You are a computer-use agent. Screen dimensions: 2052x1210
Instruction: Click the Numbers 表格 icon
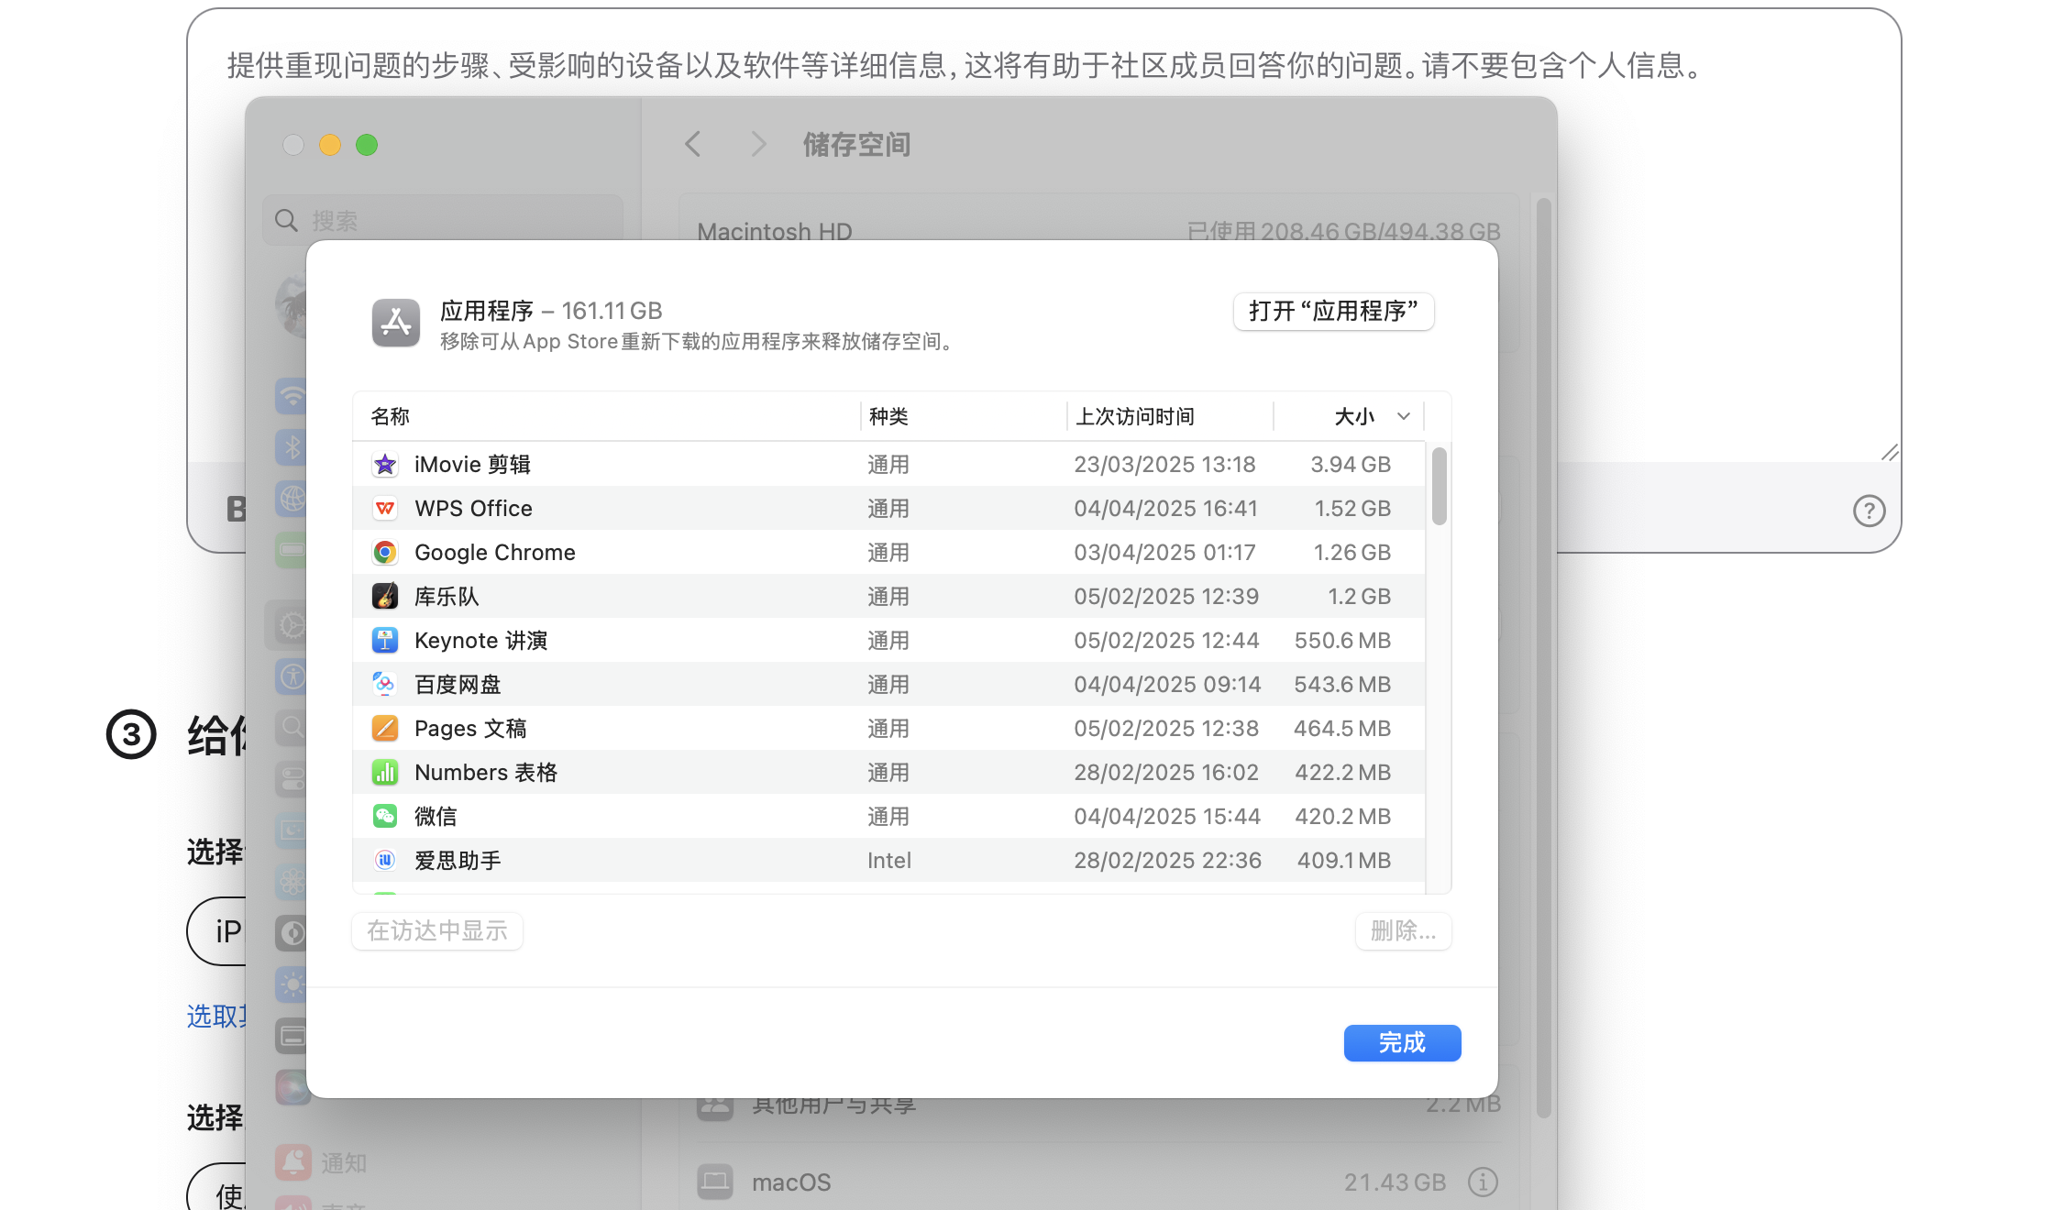point(385,773)
